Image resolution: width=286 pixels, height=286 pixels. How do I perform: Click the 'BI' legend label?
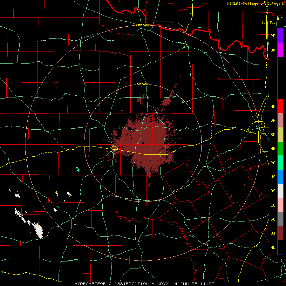point(273,233)
